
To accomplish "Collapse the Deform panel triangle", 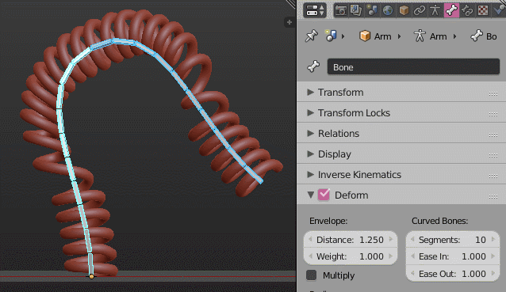I will coord(310,195).
